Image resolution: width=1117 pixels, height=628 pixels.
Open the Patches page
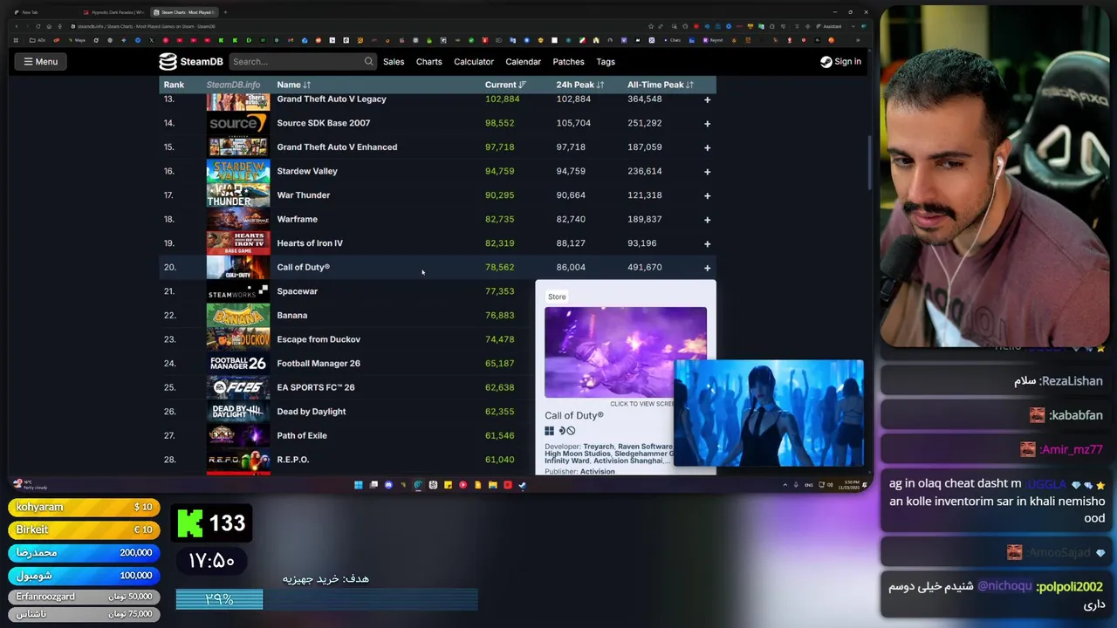click(568, 61)
